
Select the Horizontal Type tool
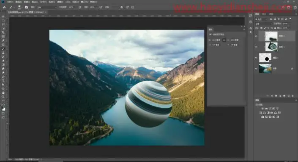3,81
